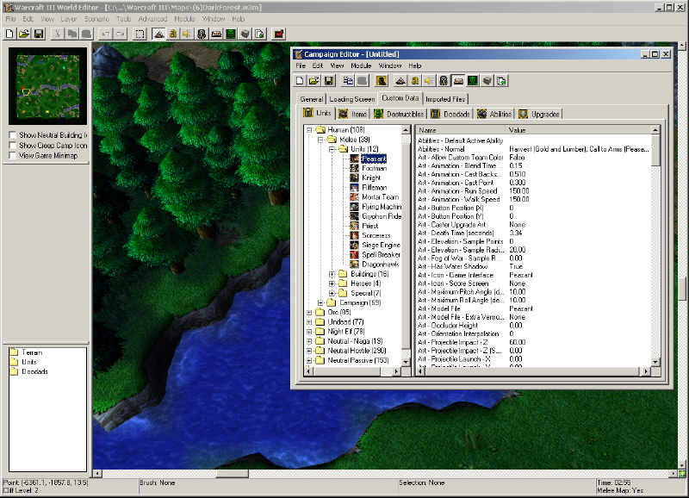The width and height of the screenshot is (689, 498).
Task: Open the Module menu in Campaign Editor
Action: point(361,65)
